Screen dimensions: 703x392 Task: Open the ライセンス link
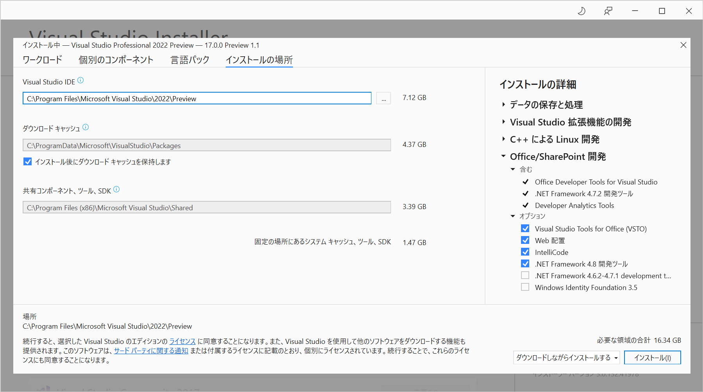tap(182, 342)
